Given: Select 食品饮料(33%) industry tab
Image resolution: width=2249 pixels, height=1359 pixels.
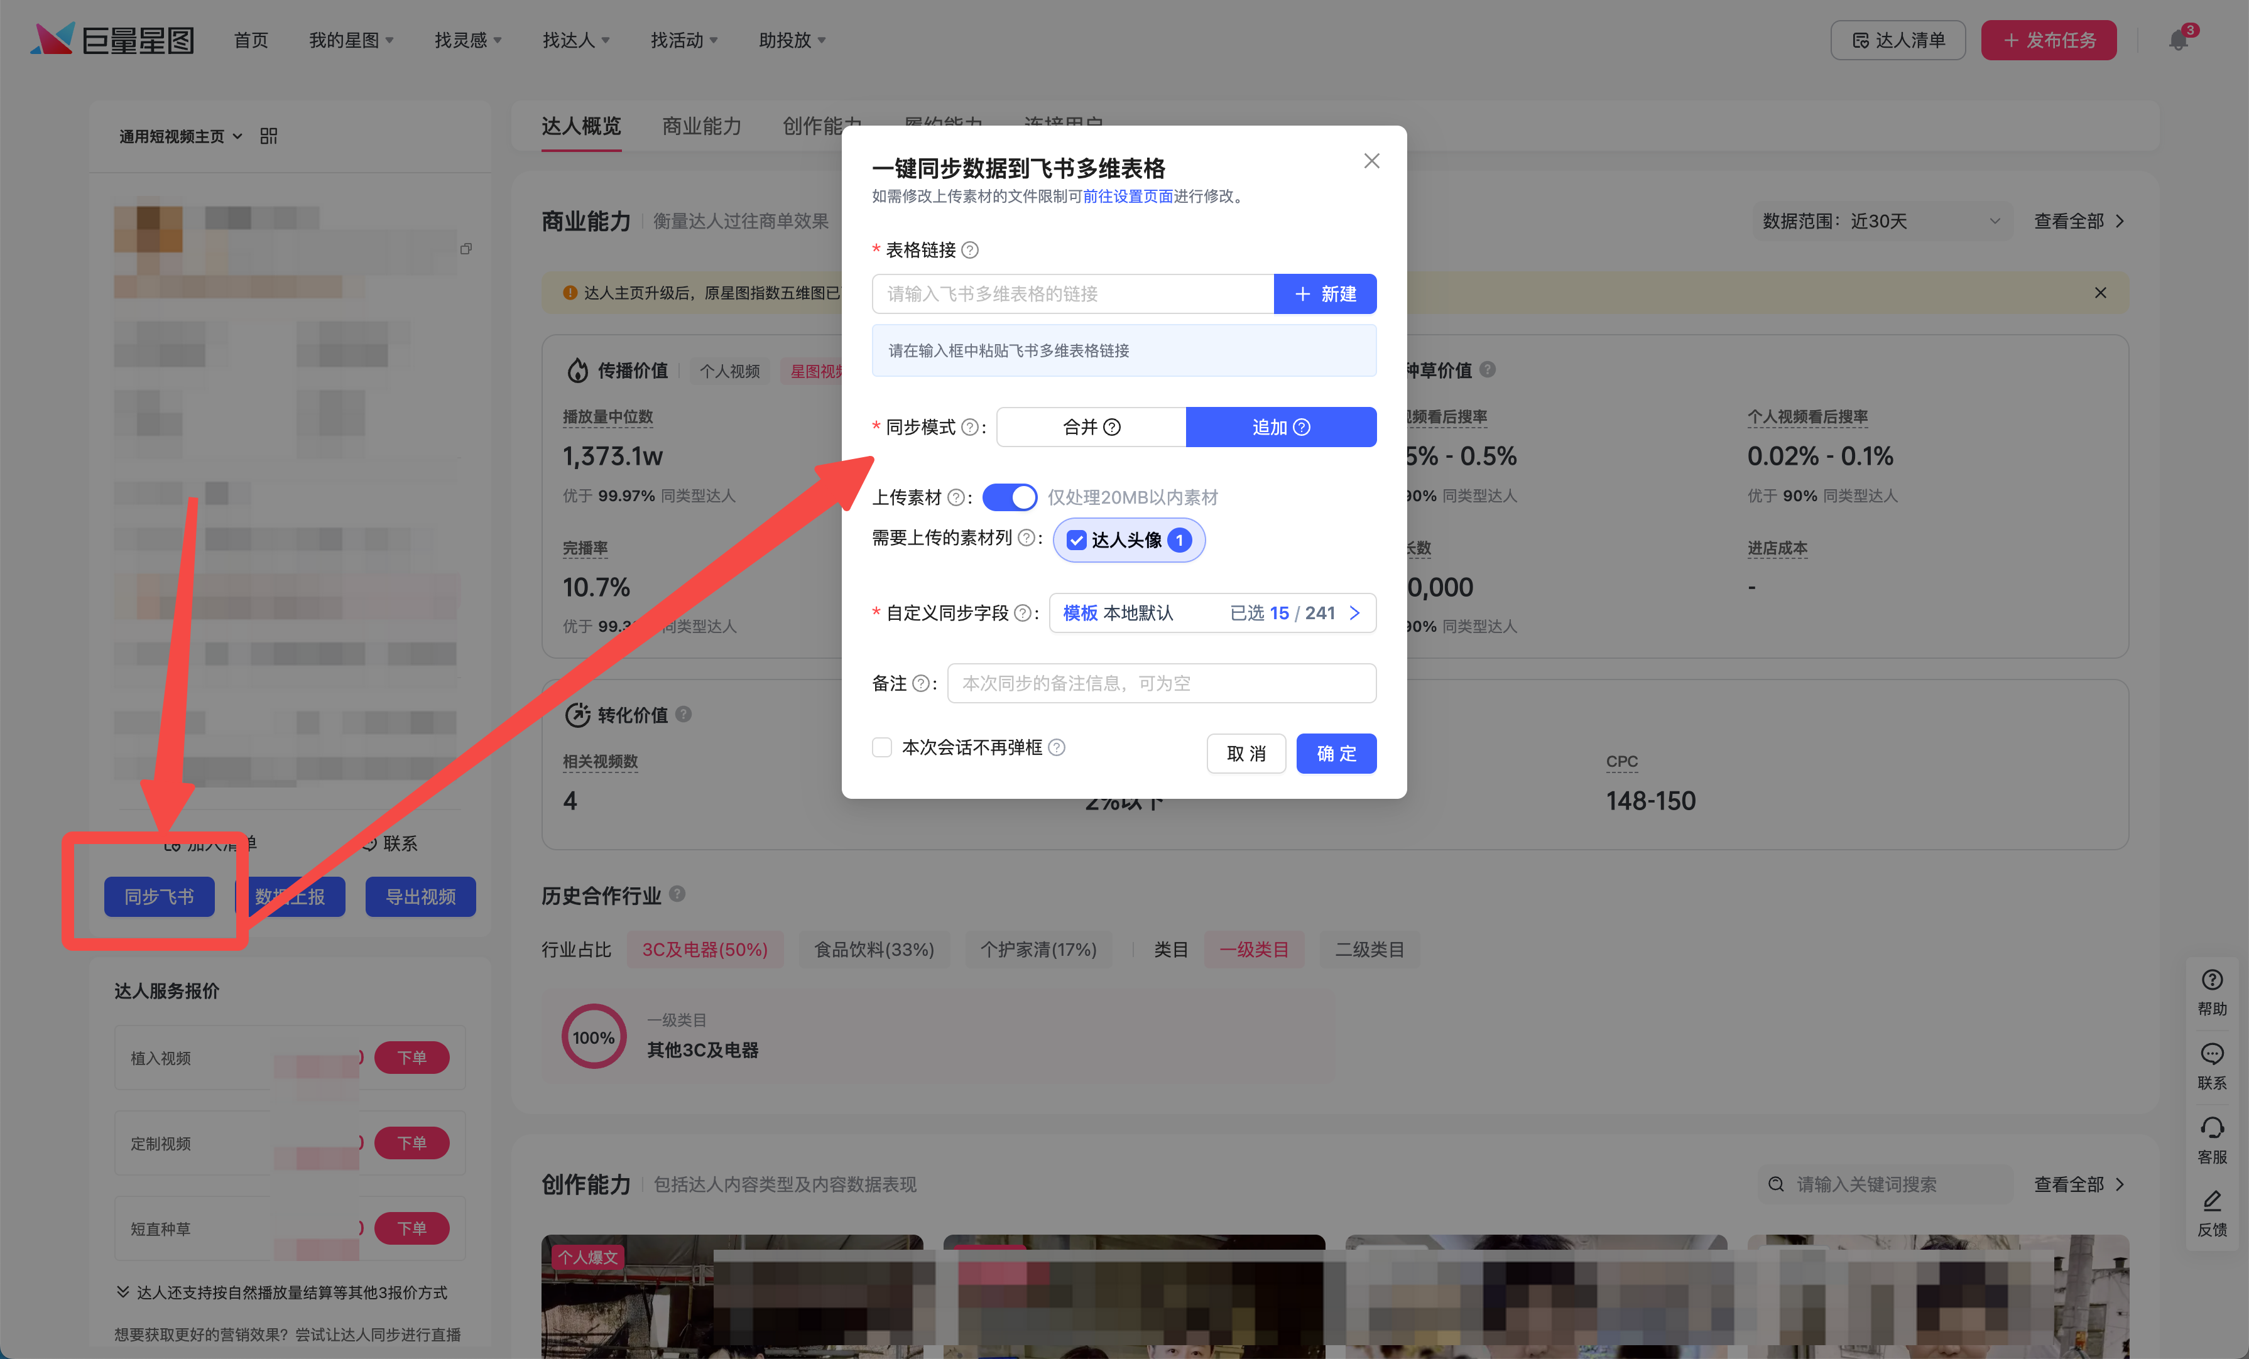Looking at the screenshot, I should pos(874,949).
